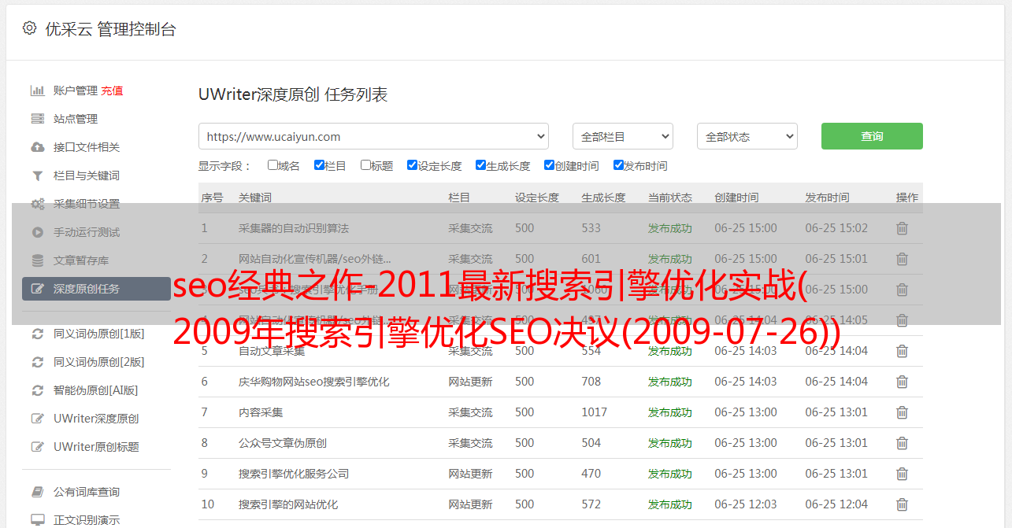Click the UWriter原创标题 edit icon
Screen dimensions: 1012x528
click(x=37, y=447)
